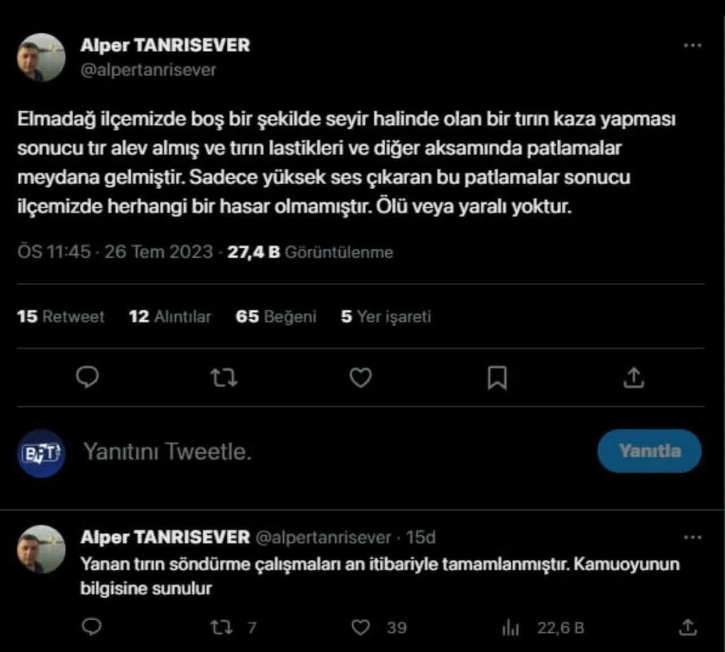The image size is (725, 652).
Task: Open the reply tweet's three-dot menu
Action: pyautogui.click(x=692, y=537)
